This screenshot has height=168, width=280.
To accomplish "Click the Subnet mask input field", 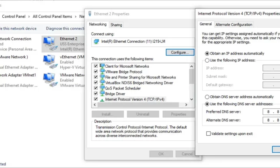I will pyautogui.click(x=272, y=77).
